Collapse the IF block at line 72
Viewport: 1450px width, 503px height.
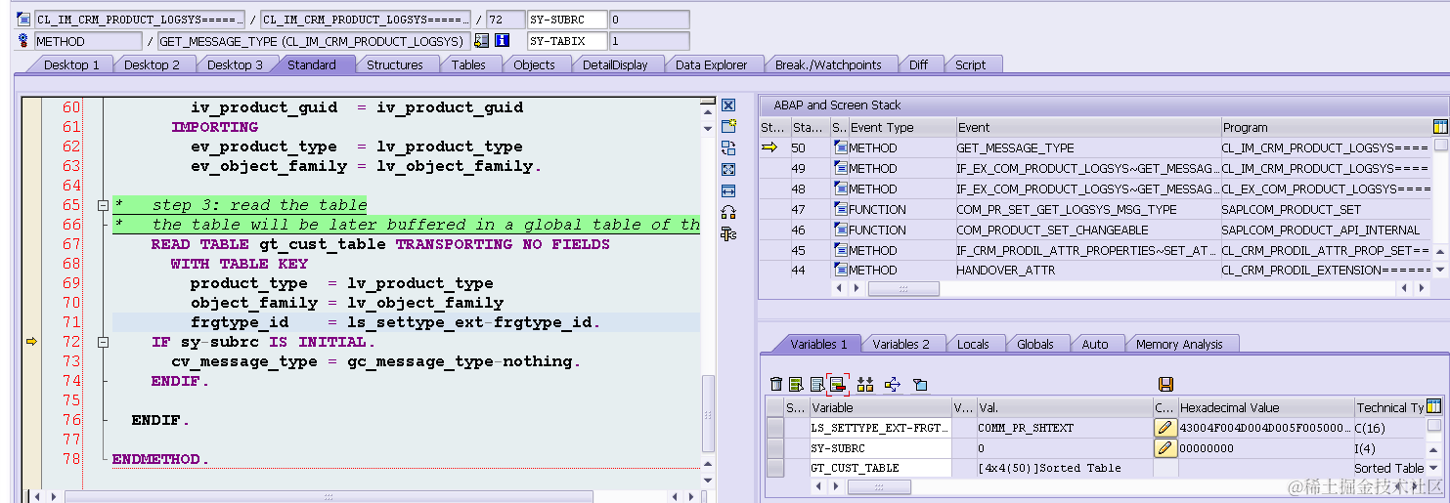pyautogui.click(x=103, y=342)
